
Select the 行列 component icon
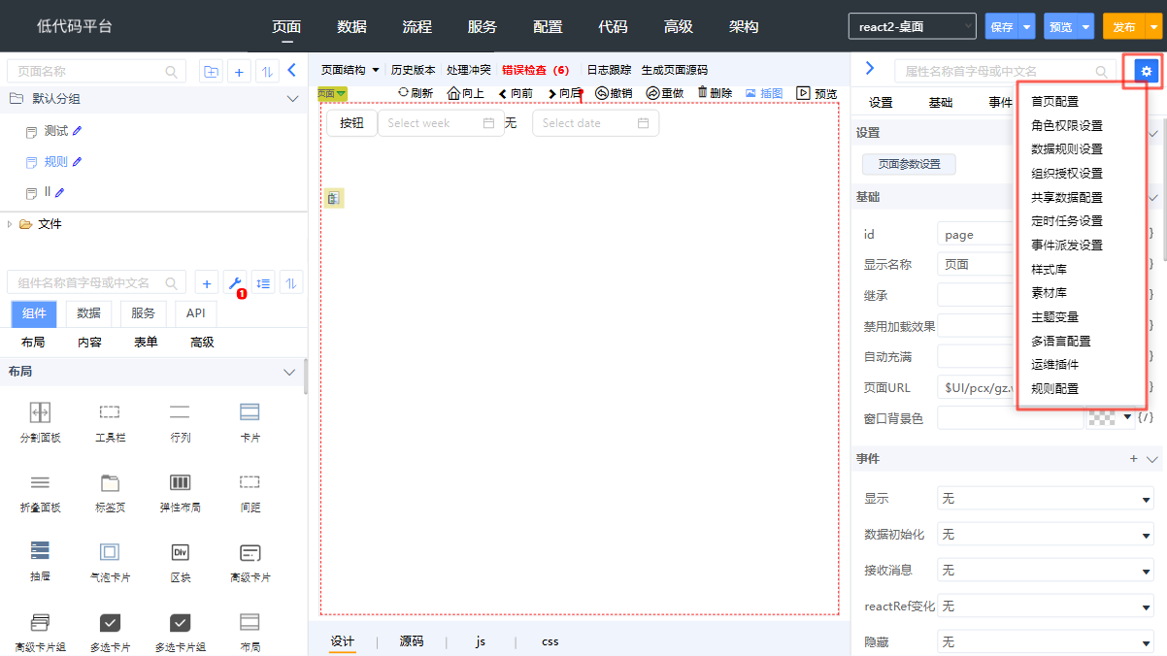(x=180, y=411)
